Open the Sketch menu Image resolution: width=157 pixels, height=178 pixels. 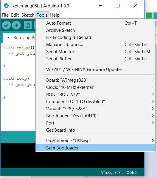point(28,15)
